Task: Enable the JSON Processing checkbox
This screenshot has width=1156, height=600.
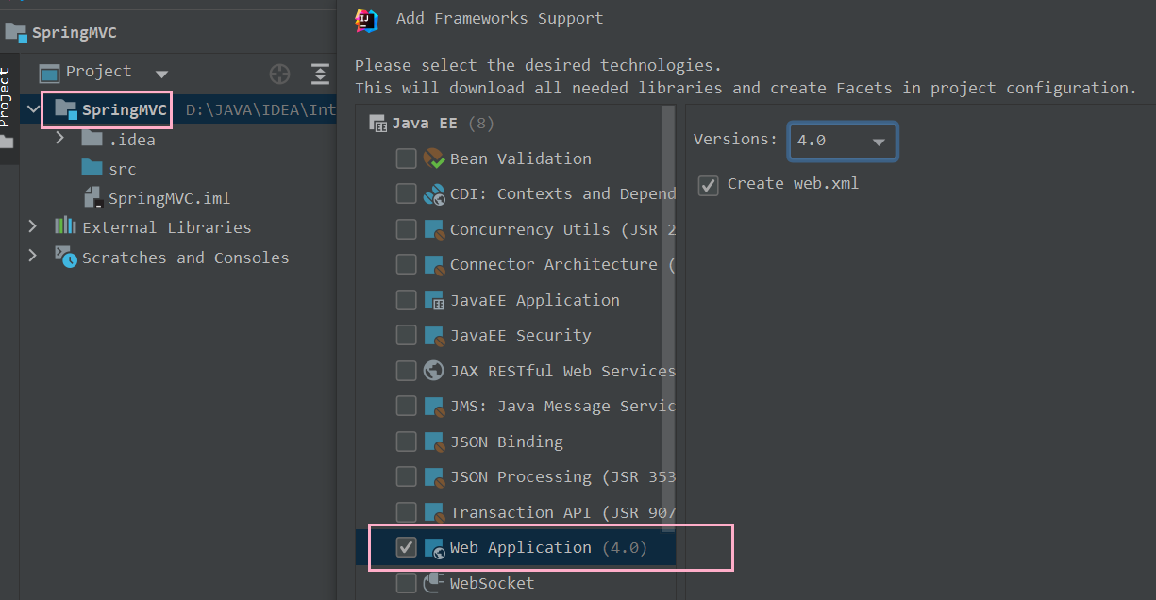Action: coord(406,477)
